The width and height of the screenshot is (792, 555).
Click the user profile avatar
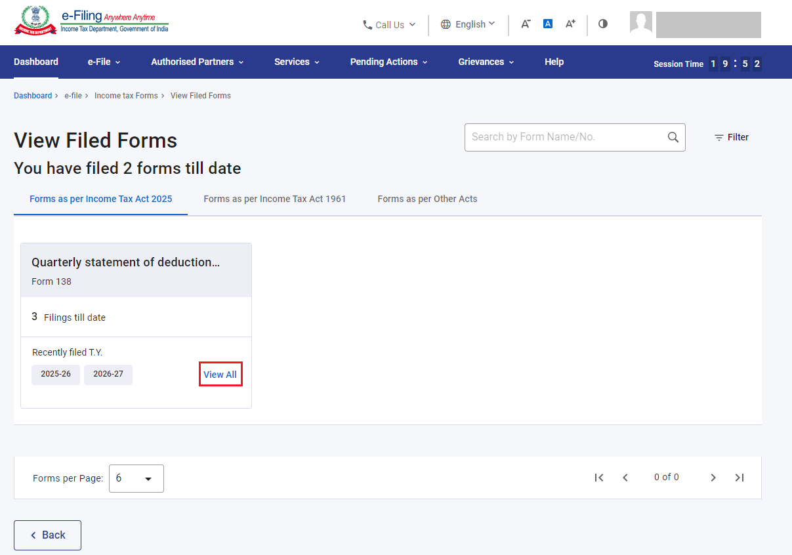tap(641, 23)
